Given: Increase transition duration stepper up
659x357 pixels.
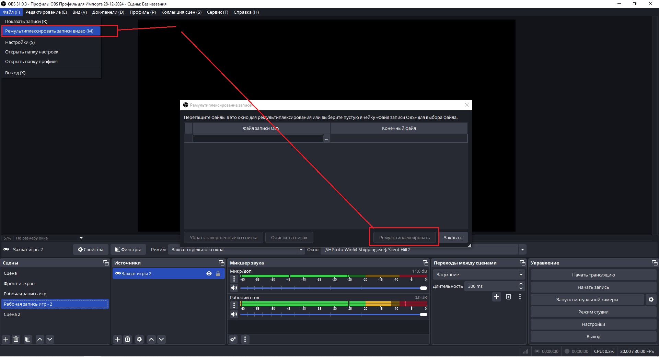Looking at the screenshot, I should pos(521,284).
